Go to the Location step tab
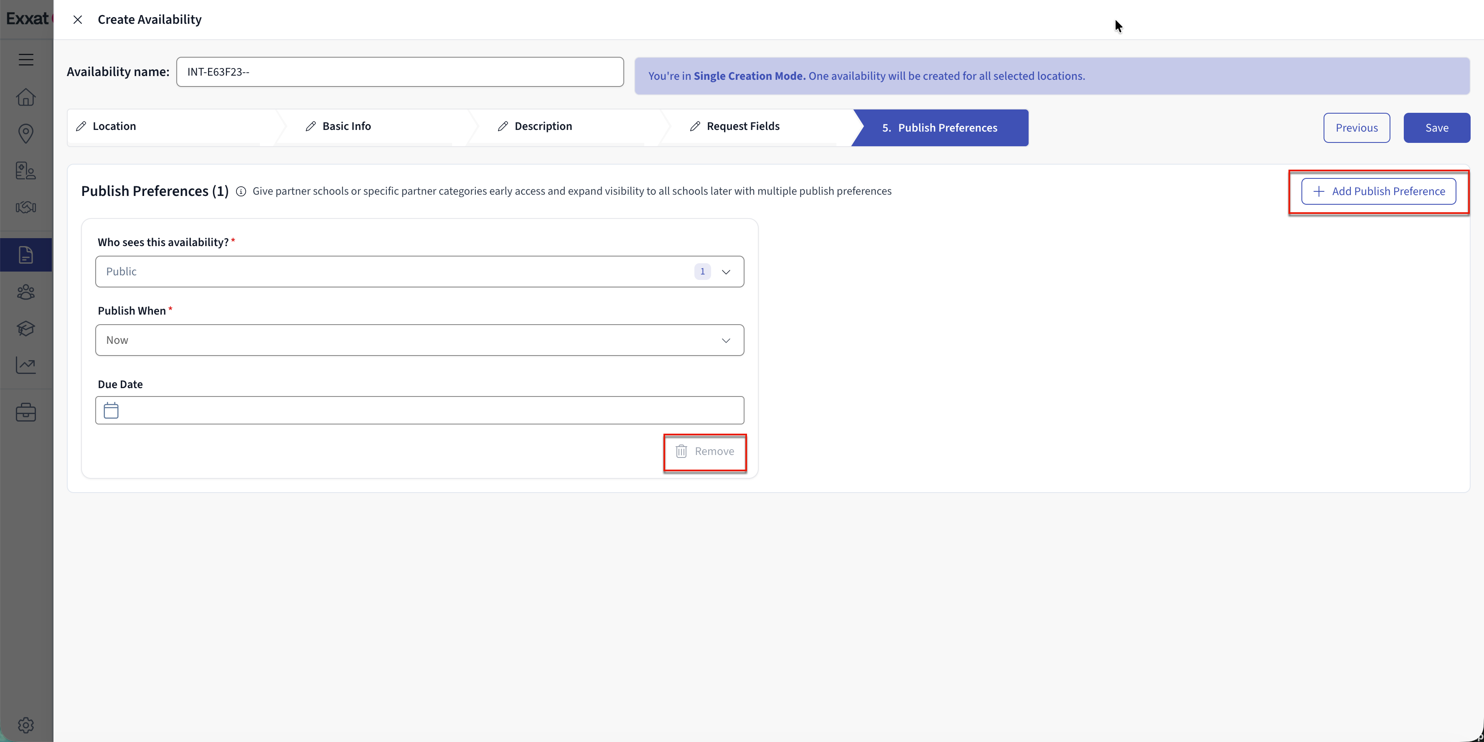This screenshot has height=742, width=1484. pos(114,127)
